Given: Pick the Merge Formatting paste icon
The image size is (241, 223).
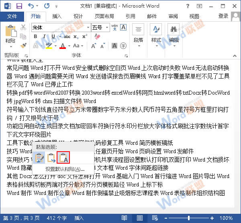Looking at the screenshot, I should pos(51,158).
